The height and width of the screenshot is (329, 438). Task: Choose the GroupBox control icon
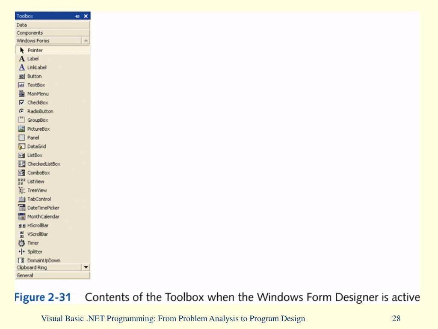pos(21,120)
